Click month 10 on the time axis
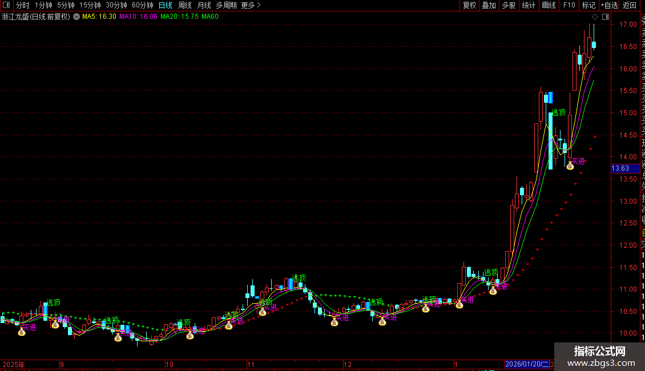The width and height of the screenshot is (645, 371). [x=169, y=364]
